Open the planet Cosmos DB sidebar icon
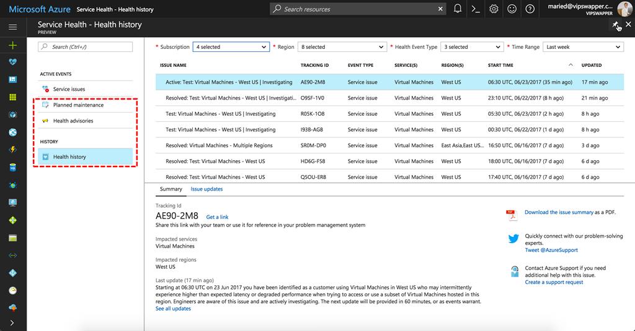Screen dimensions: 635x331 pos(12,185)
